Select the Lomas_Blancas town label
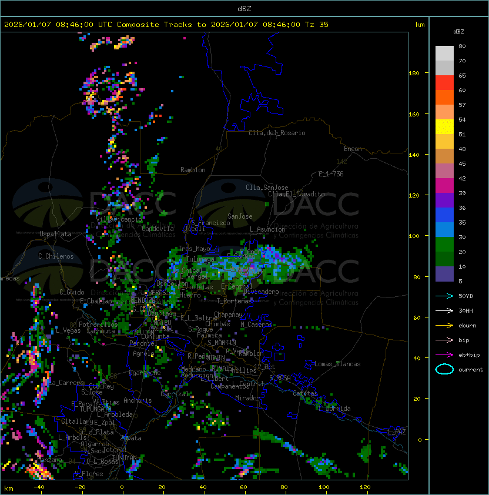Screen dimensions: 489x495 337,364
